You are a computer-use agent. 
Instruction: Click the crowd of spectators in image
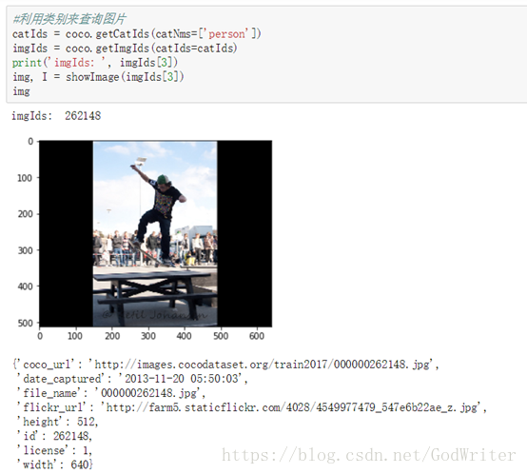point(155,247)
